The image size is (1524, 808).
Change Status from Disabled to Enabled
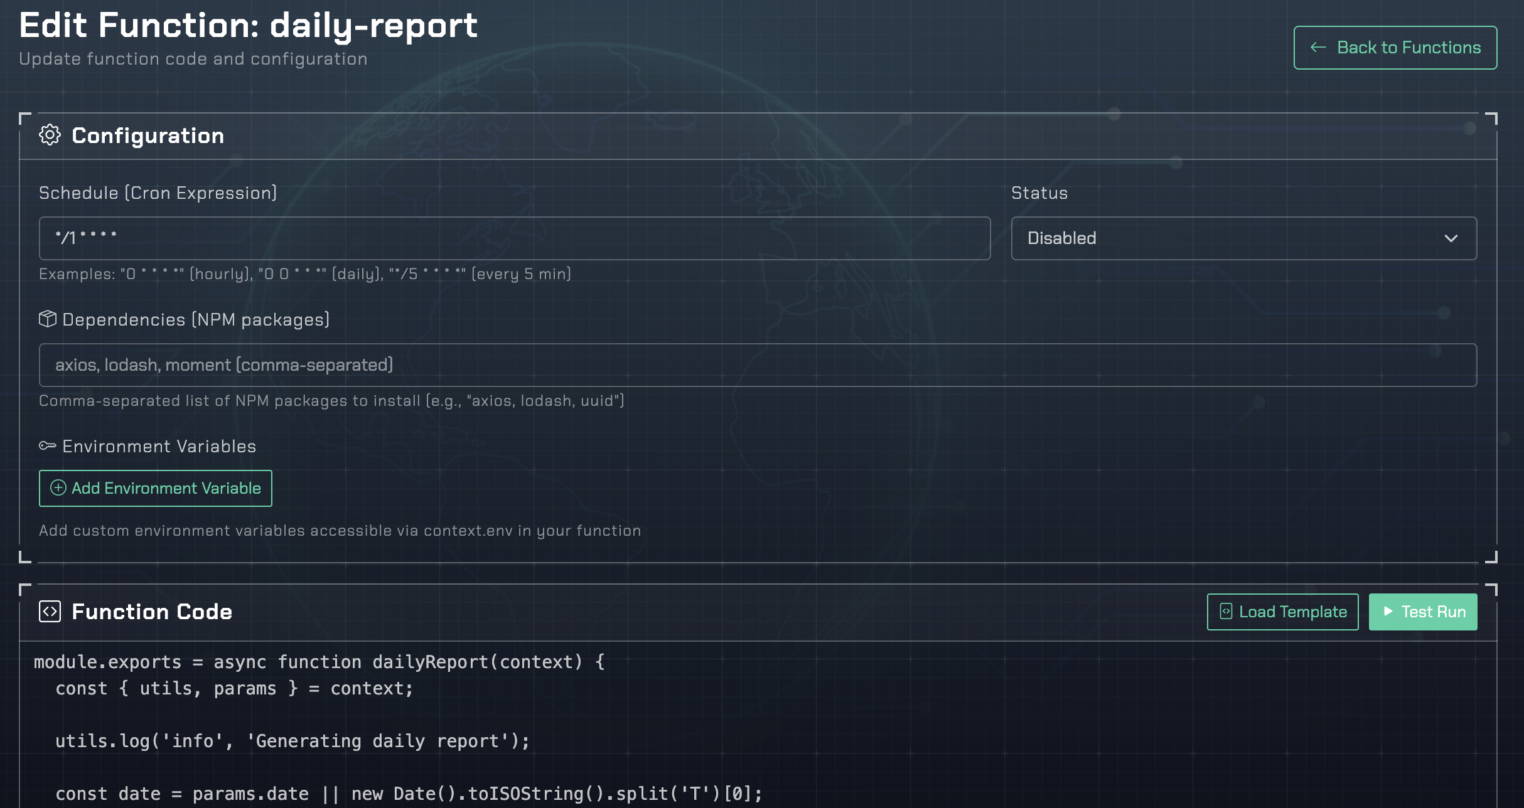point(1243,238)
